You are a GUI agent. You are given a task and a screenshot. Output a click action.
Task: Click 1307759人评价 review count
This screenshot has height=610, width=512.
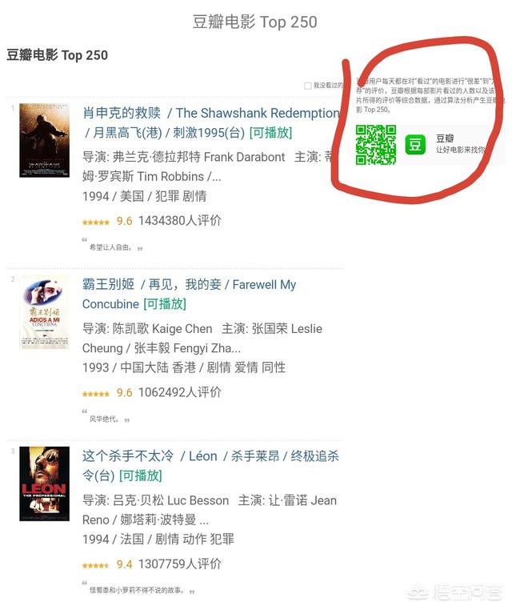coord(180,564)
